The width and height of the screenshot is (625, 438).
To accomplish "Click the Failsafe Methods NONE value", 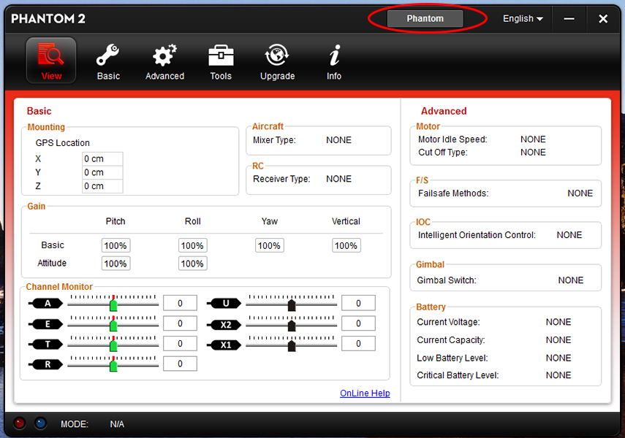I will tap(580, 193).
